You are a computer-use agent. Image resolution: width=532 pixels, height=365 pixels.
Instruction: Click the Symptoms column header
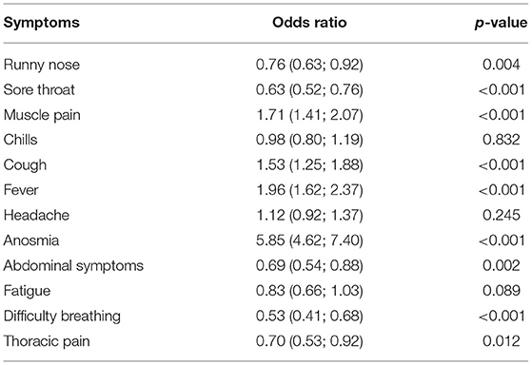pos(41,24)
